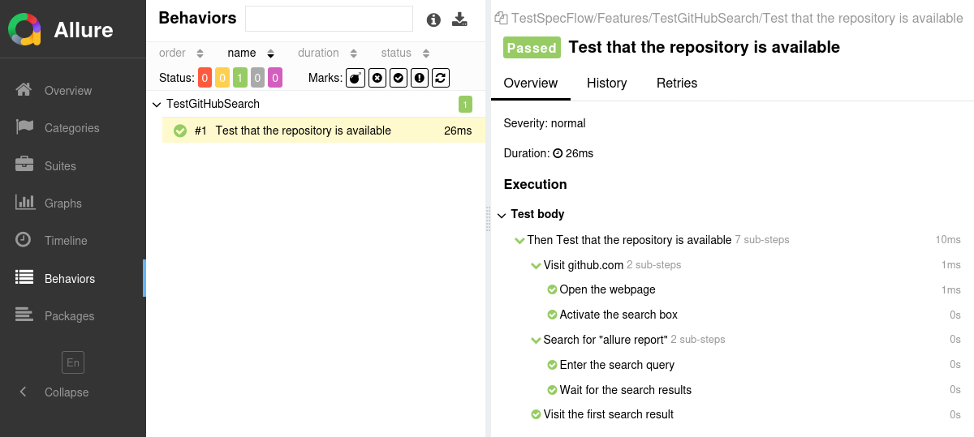Collapse Then Test that the repository step
This screenshot has width=974, height=437.
tap(520, 240)
